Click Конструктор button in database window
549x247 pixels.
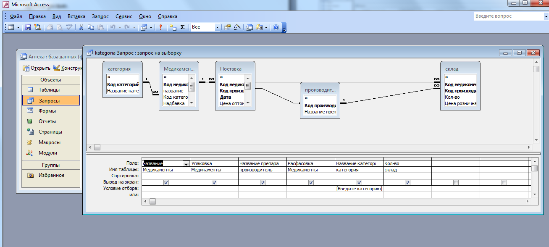point(68,68)
